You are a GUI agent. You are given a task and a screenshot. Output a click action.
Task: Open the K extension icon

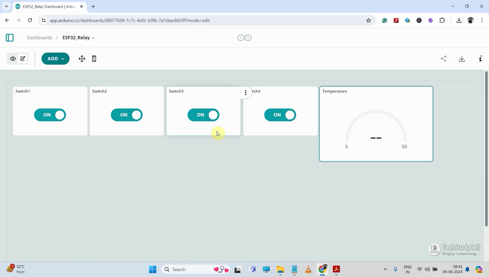coord(419,20)
